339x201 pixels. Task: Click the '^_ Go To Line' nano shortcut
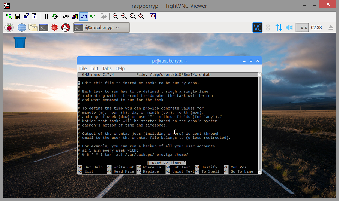tap(238, 171)
